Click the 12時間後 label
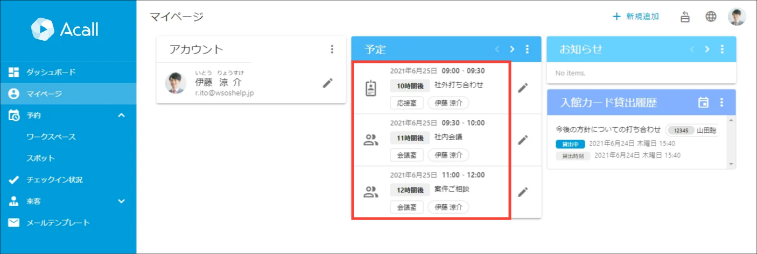This screenshot has height=254, width=757. pos(410,190)
